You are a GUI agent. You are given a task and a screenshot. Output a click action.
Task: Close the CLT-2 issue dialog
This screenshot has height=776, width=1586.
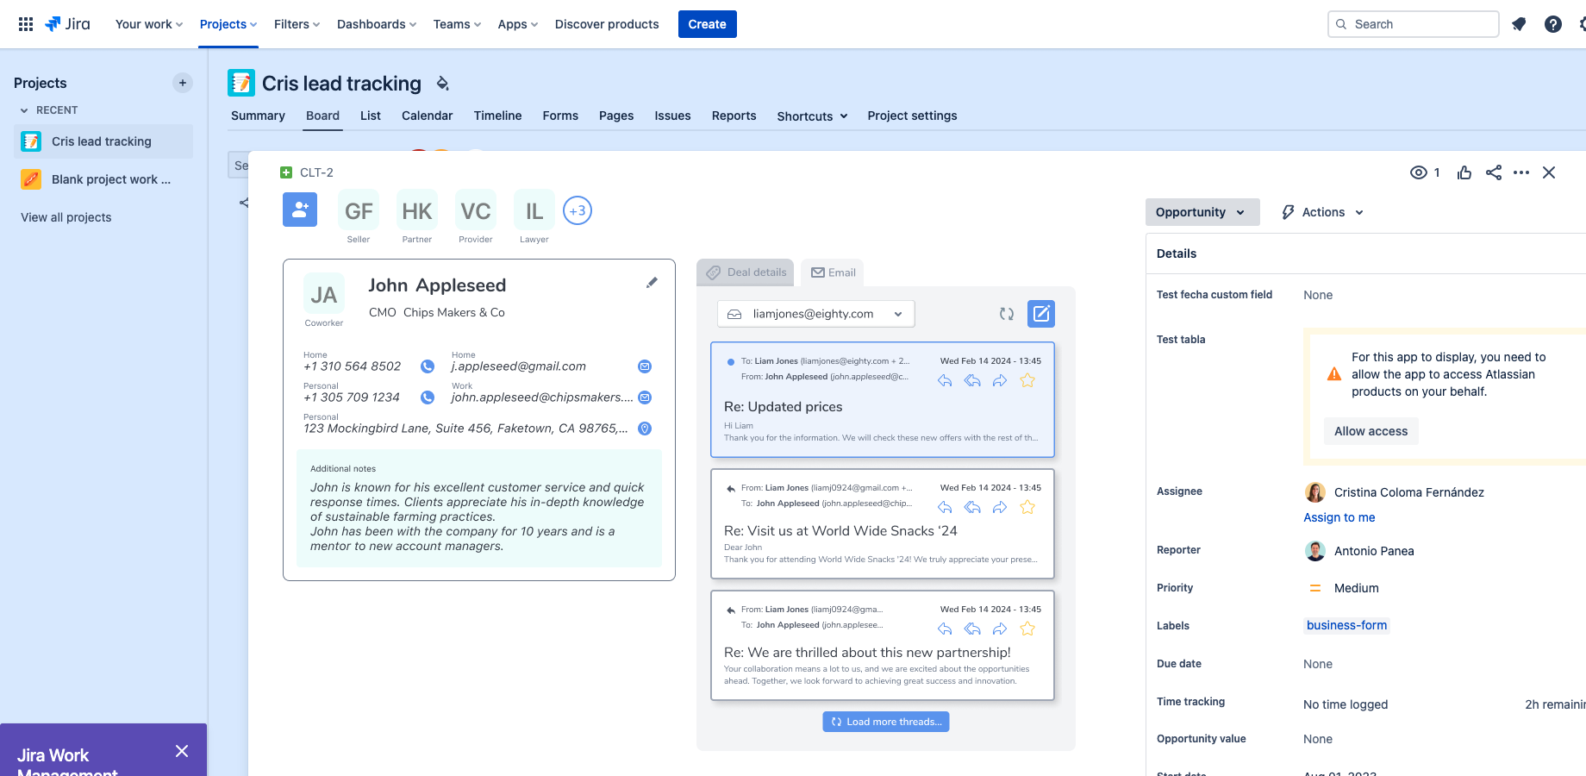click(1549, 172)
